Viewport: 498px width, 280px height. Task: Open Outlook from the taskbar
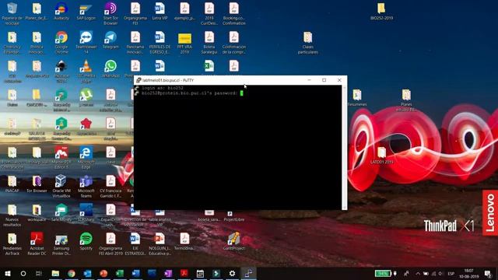click(88, 273)
